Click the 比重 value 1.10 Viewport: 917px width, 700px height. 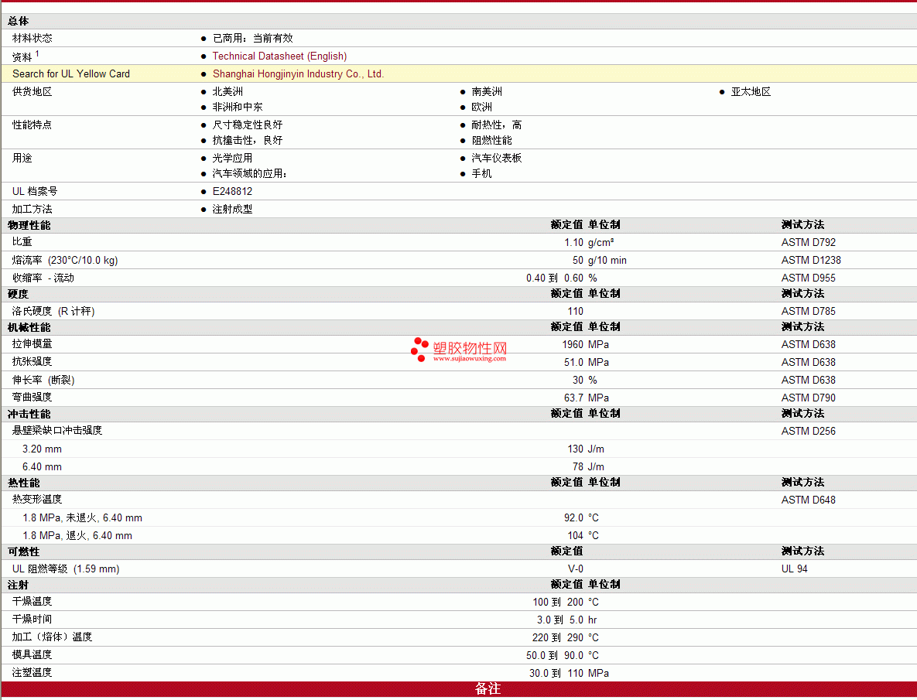pyautogui.click(x=573, y=243)
